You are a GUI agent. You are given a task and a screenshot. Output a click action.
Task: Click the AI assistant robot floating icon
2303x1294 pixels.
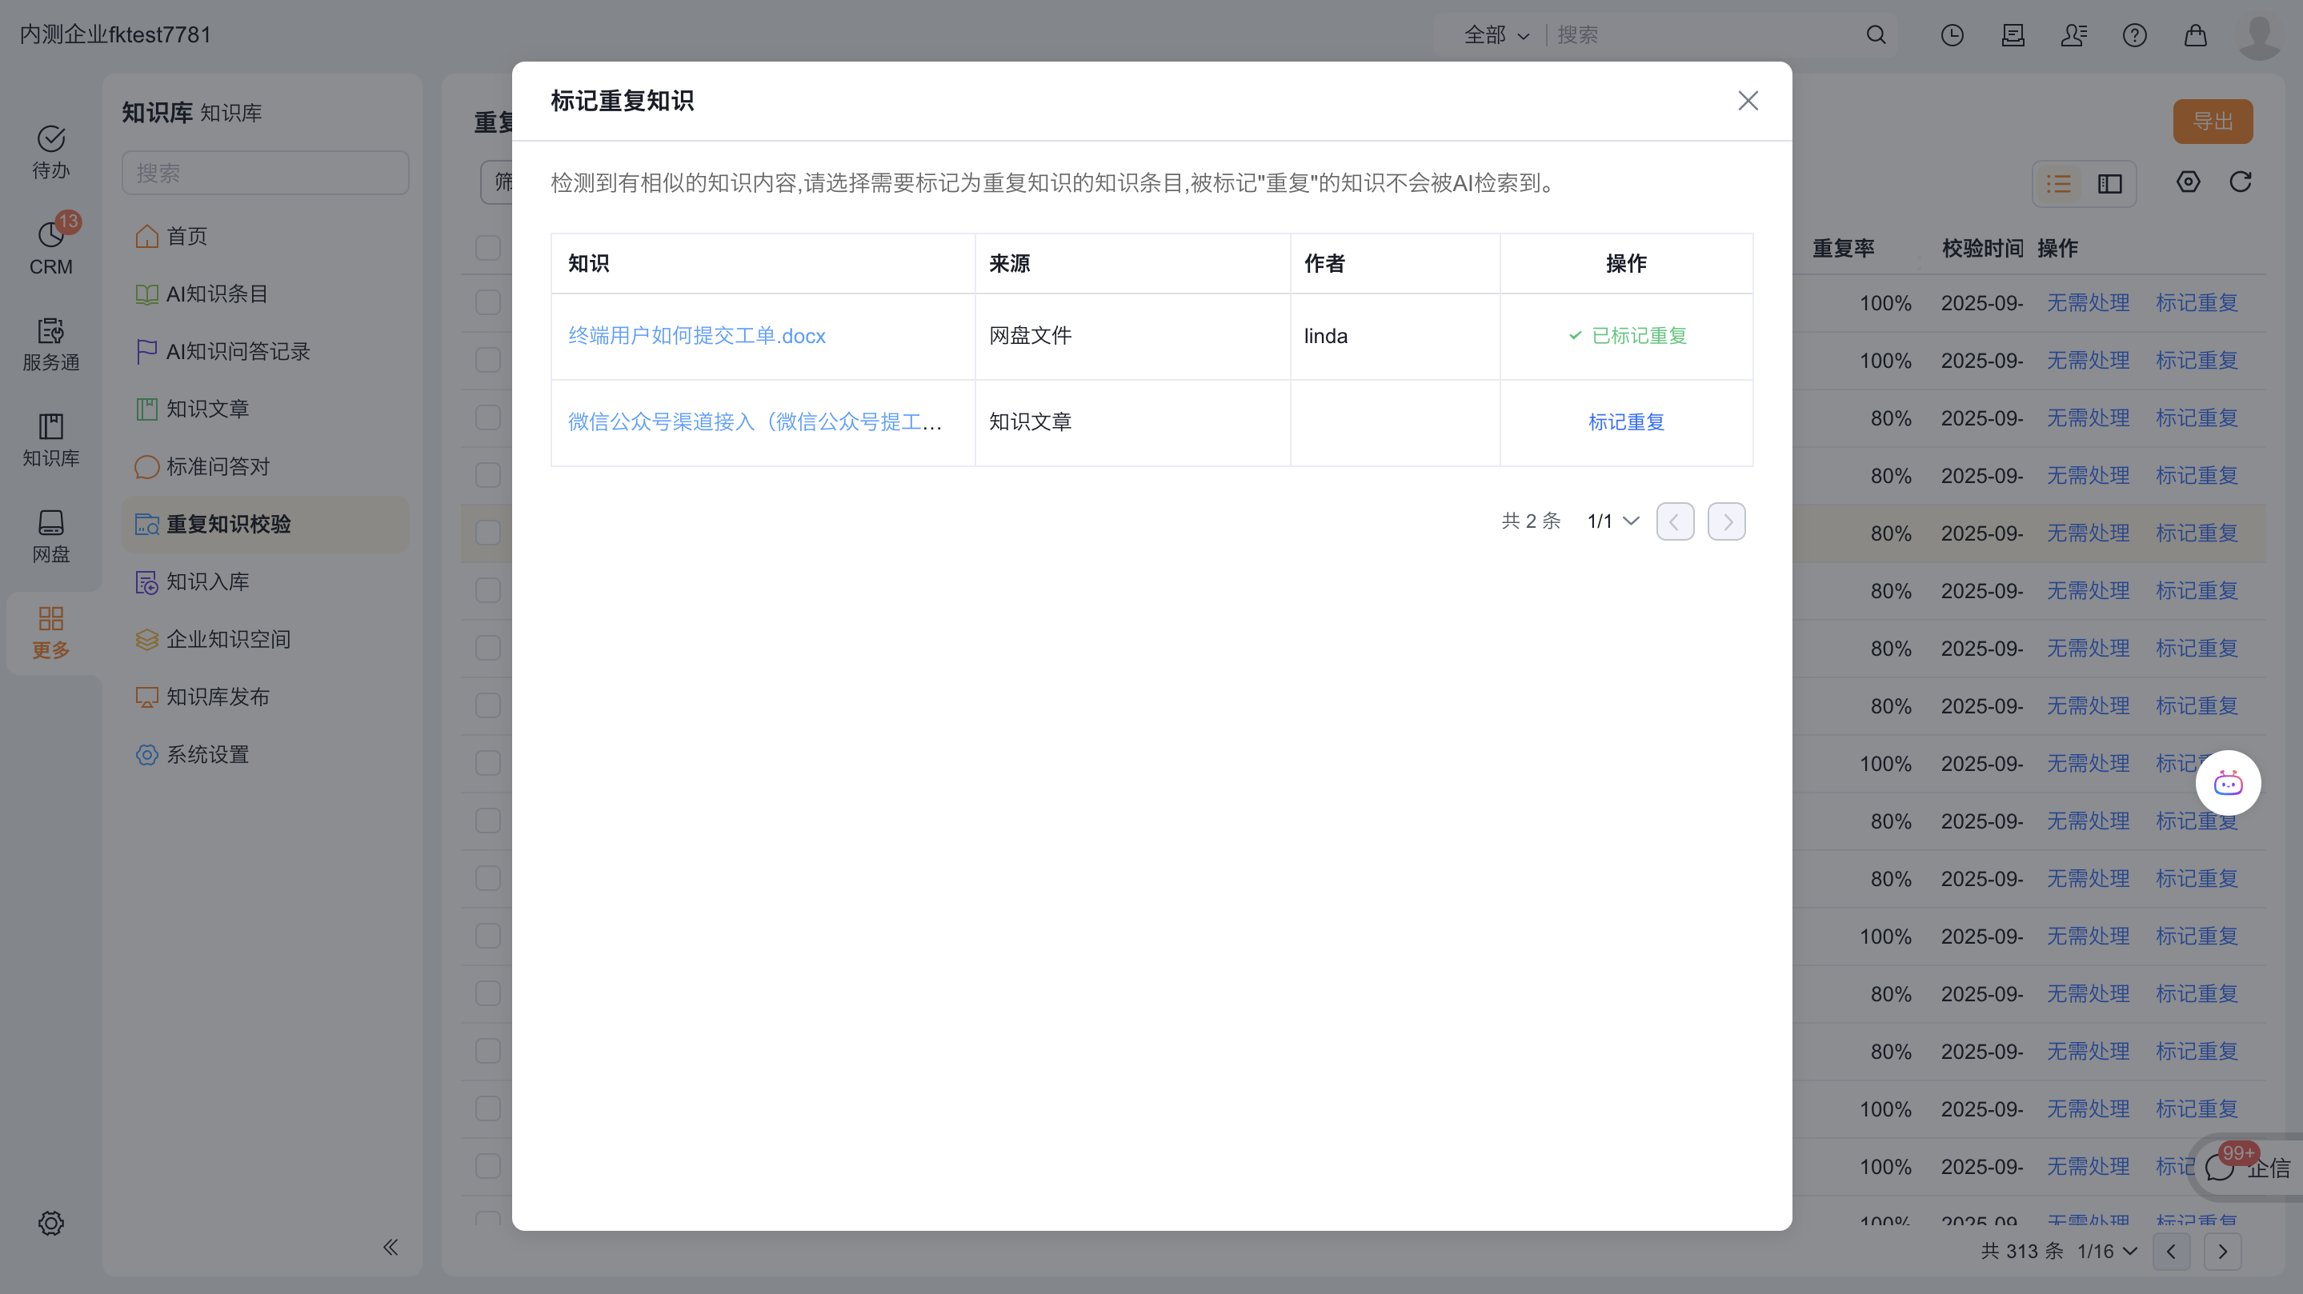click(2227, 783)
